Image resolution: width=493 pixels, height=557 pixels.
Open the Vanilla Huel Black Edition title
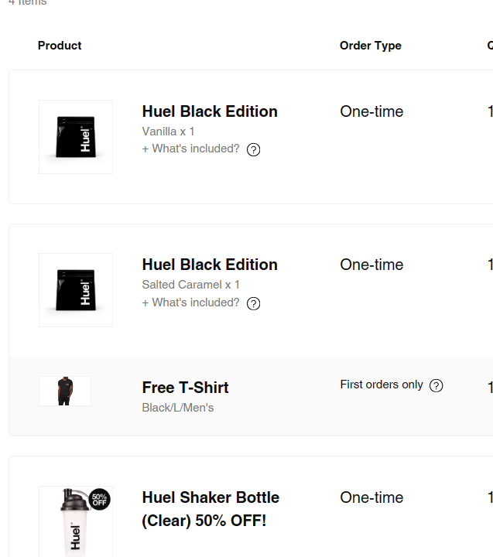pos(210,111)
